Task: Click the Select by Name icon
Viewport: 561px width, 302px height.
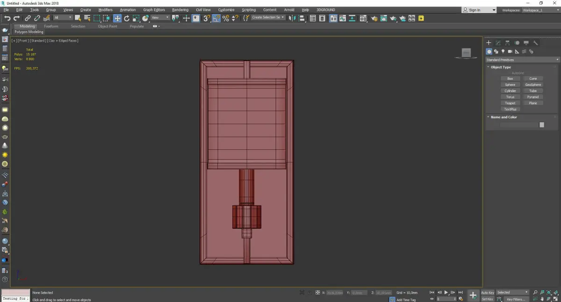Action: 87,18
